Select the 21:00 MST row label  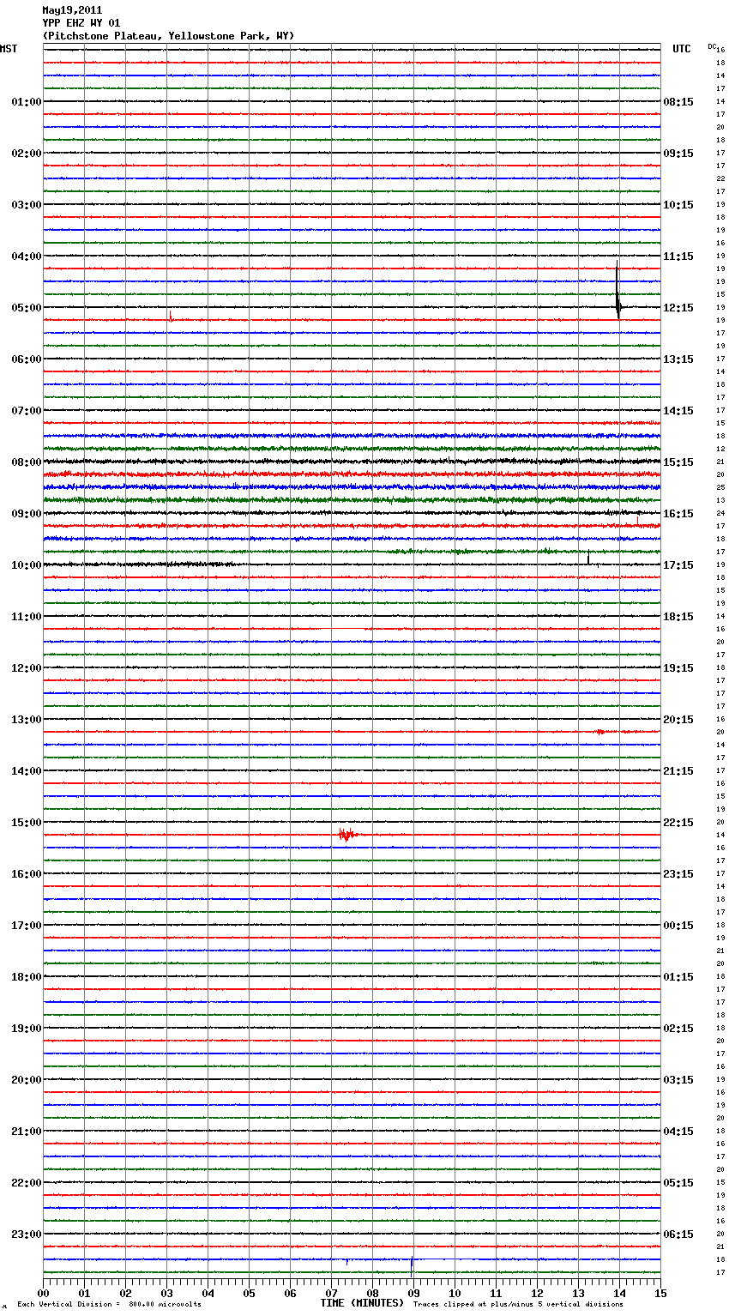tap(27, 1132)
